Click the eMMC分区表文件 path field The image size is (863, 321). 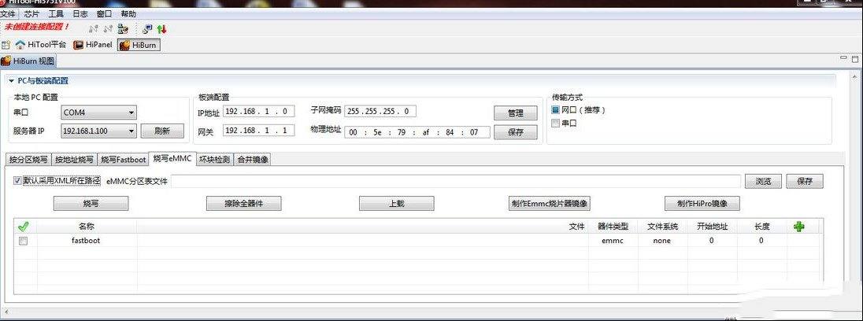pyautogui.click(x=456, y=181)
